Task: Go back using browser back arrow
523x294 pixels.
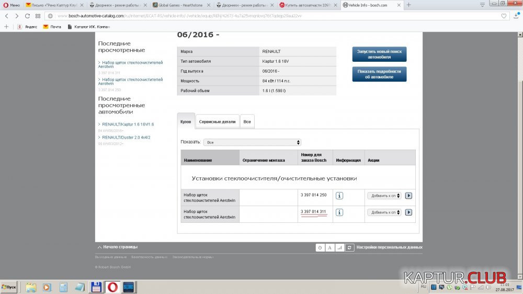Action: 7,16
